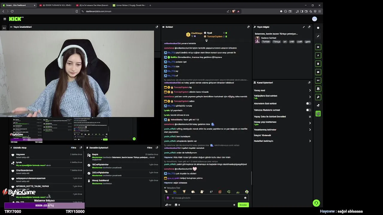Image resolution: width=383 pixels, height=215 pixels.
Task: Click Hayoww in the activity feed
Action: pos(20,154)
